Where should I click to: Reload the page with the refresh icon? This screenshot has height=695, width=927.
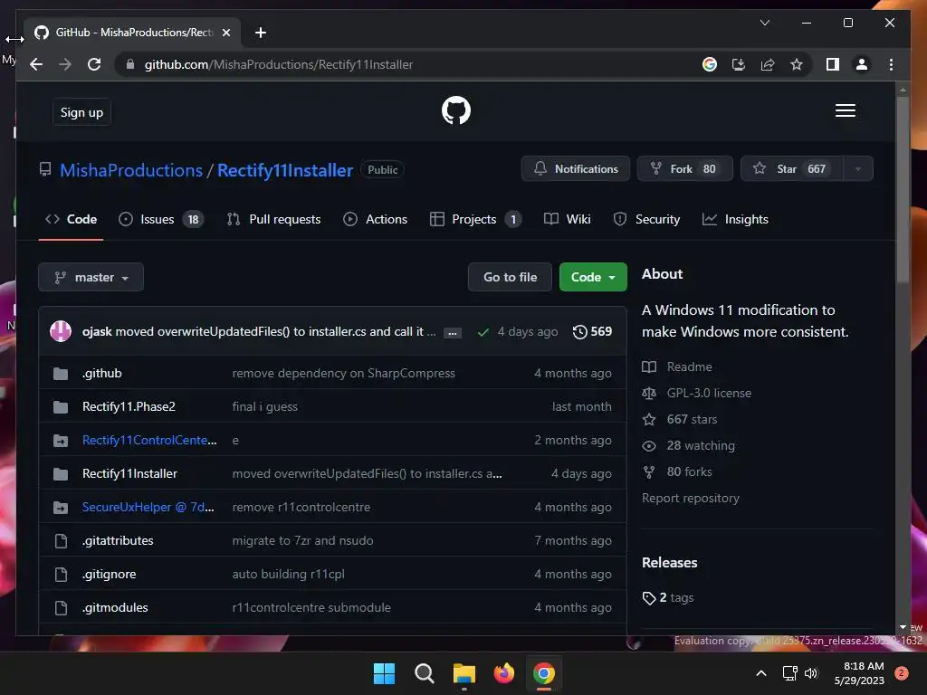pyautogui.click(x=94, y=64)
